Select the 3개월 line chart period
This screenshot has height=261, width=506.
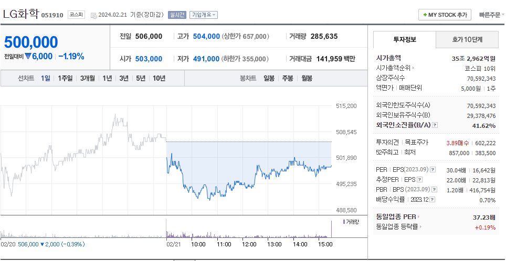88,78
